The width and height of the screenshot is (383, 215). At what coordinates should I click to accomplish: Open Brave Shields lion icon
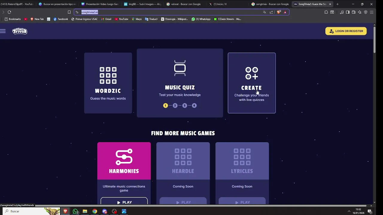(x=279, y=12)
